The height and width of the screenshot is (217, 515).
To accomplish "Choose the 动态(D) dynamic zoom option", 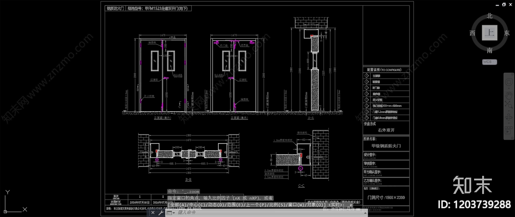I will point(216,204).
